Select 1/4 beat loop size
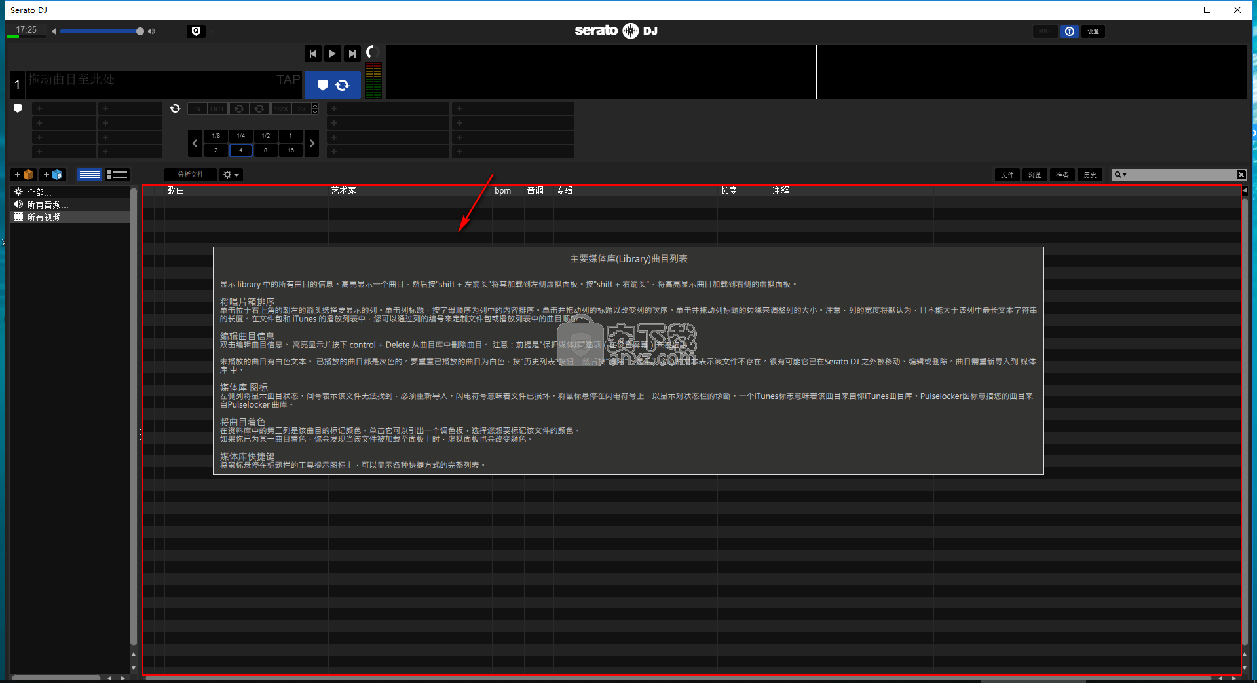1257x683 pixels. point(241,136)
